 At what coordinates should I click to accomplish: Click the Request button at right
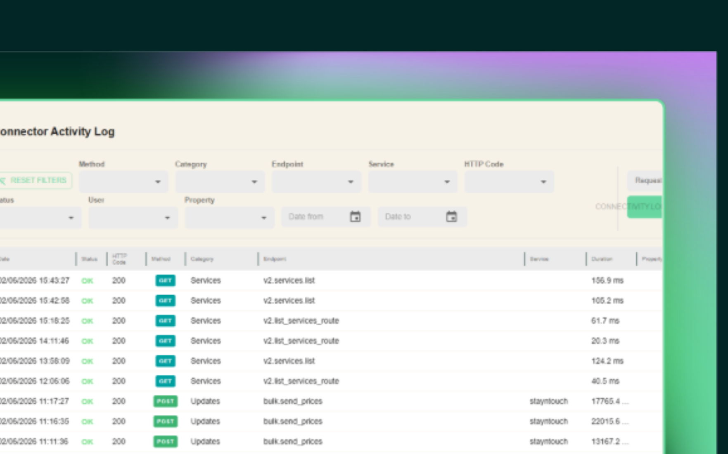pyautogui.click(x=645, y=181)
